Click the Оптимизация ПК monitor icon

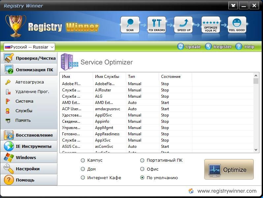[9, 70]
